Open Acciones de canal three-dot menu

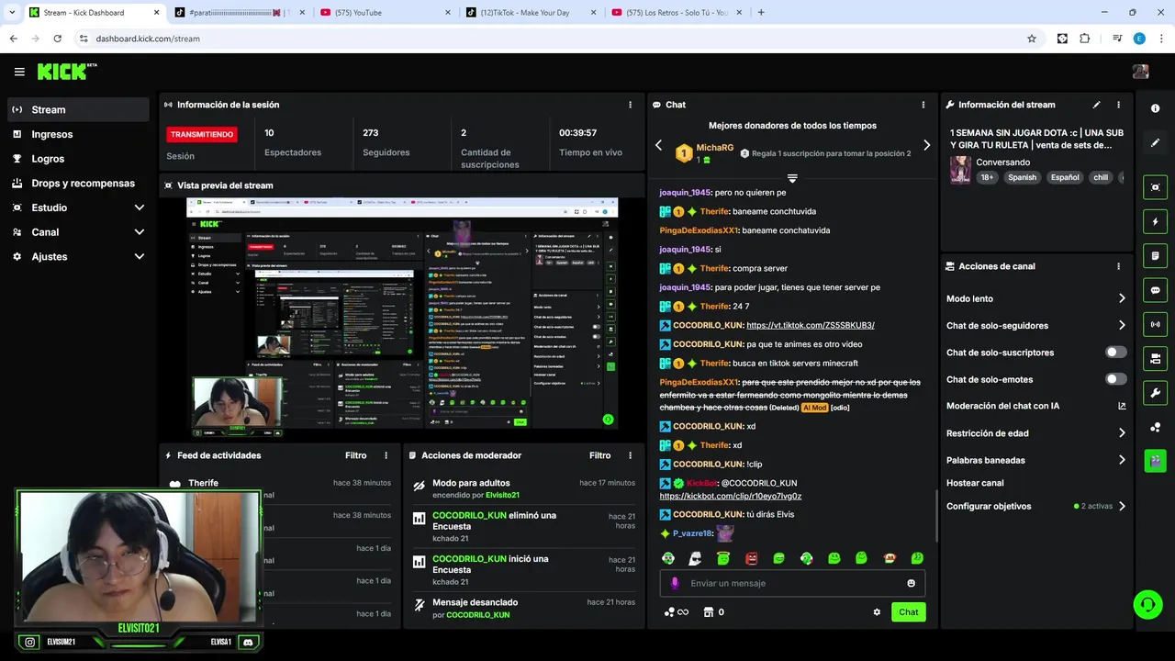pyautogui.click(x=1118, y=266)
